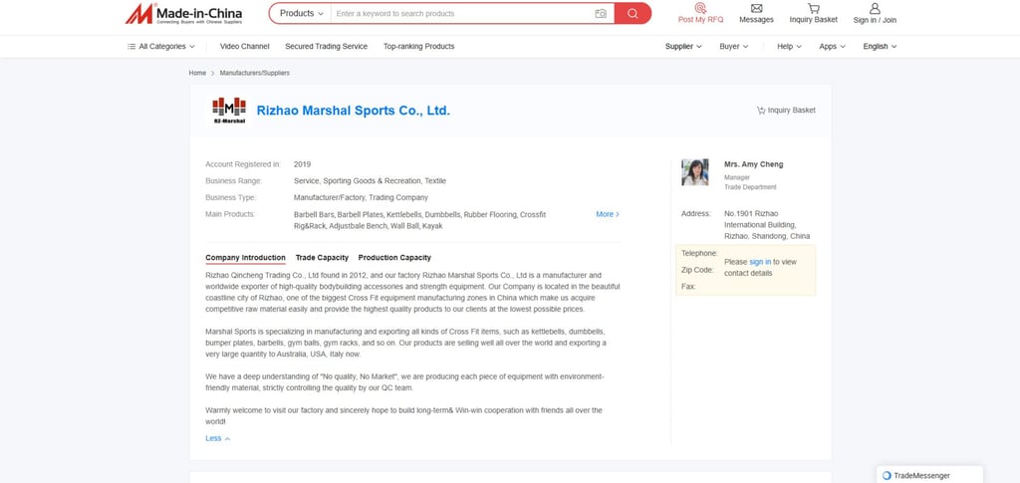Click the Made-in-China logo
This screenshot has height=483, width=1020.
[183, 14]
